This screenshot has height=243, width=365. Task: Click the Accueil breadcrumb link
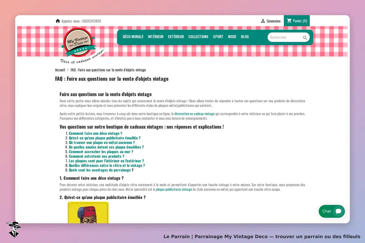click(x=60, y=70)
